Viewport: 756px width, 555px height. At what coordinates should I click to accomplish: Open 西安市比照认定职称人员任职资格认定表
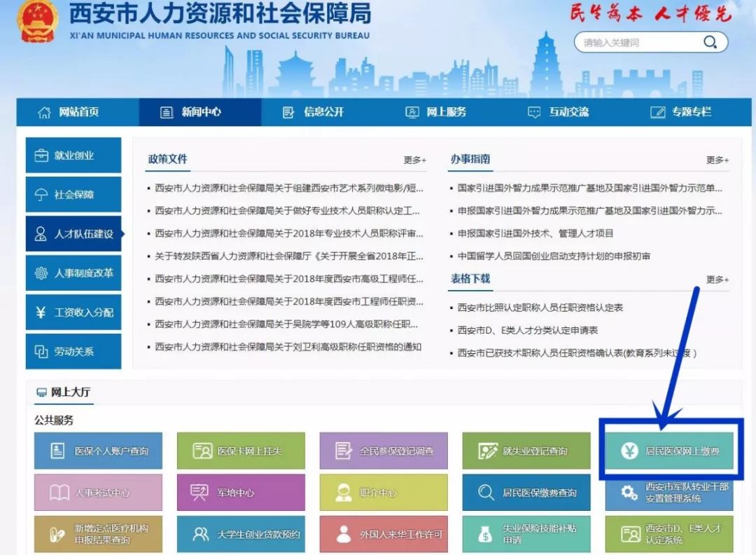coord(540,308)
